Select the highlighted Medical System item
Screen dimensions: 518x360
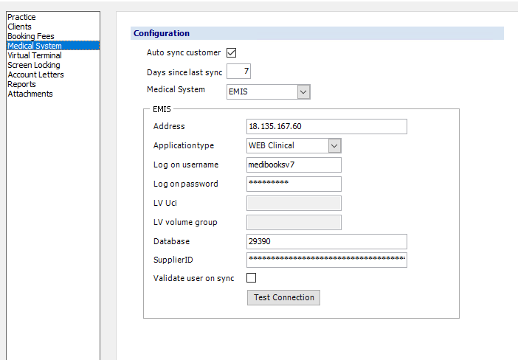point(34,46)
